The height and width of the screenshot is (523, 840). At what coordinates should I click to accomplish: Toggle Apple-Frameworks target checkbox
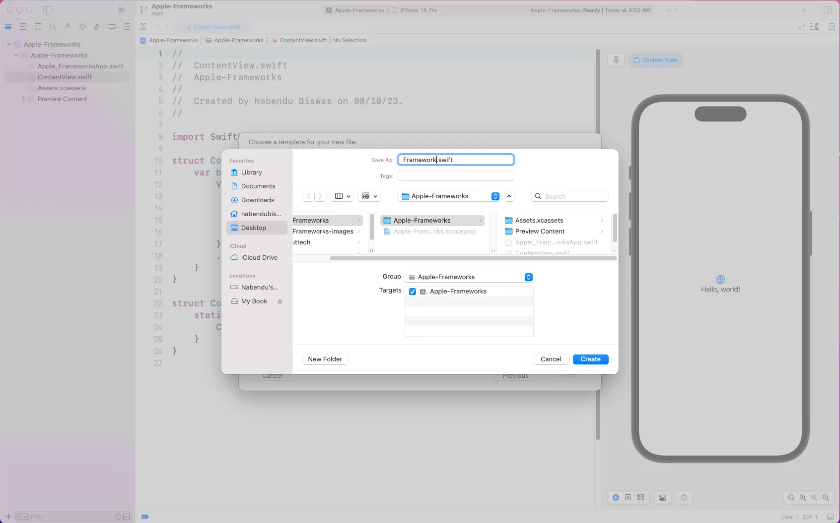click(413, 291)
